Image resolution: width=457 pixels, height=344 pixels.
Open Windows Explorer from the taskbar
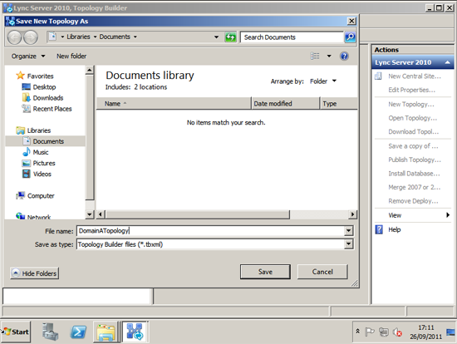pyautogui.click(x=106, y=332)
